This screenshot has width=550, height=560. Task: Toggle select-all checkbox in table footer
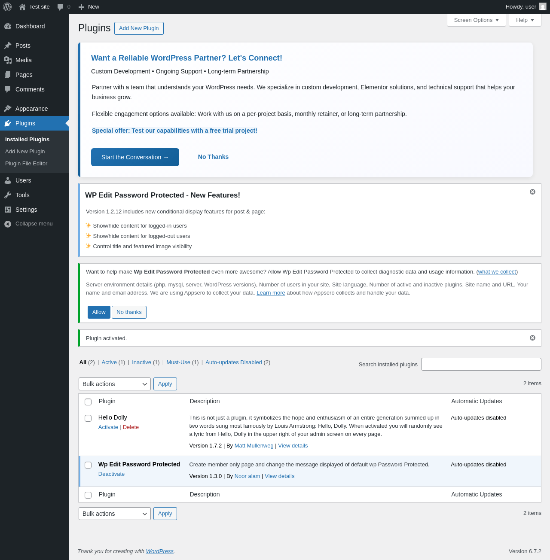[x=88, y=495]
